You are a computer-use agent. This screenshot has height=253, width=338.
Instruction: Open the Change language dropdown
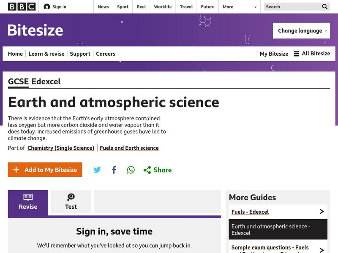(301, 31)
